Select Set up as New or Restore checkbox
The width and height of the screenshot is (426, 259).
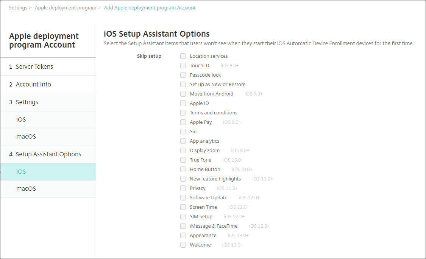pos(183,85)
